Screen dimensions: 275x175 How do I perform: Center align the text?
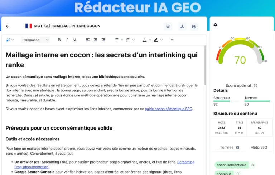[x=95, y=40]
